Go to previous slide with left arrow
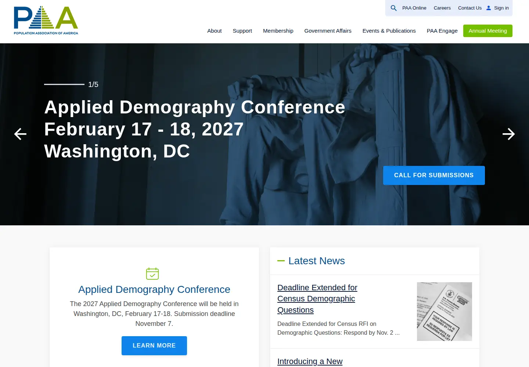The width and height of the screenshot is (529, 367). point(20,134)
